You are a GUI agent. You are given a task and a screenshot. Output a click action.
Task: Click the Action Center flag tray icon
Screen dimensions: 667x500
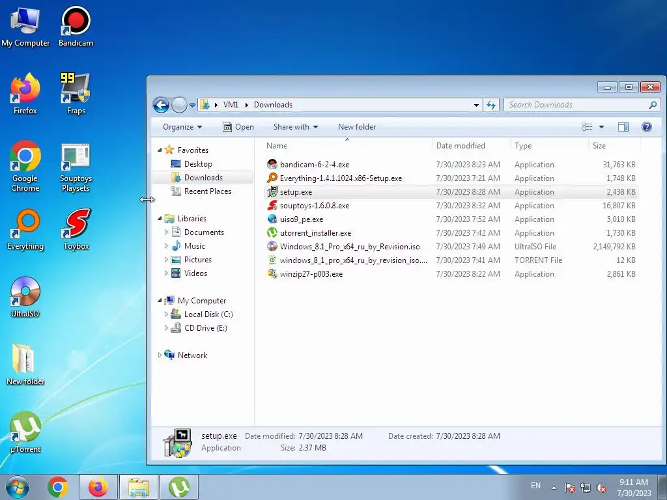[x=570, y=488]
